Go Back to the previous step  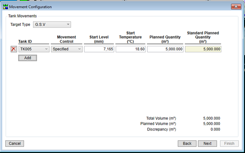pyautogui.click(x=187, y=144)
